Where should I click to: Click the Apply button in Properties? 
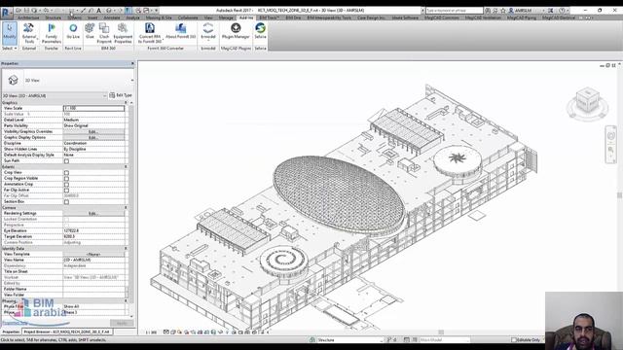[122, 323]
